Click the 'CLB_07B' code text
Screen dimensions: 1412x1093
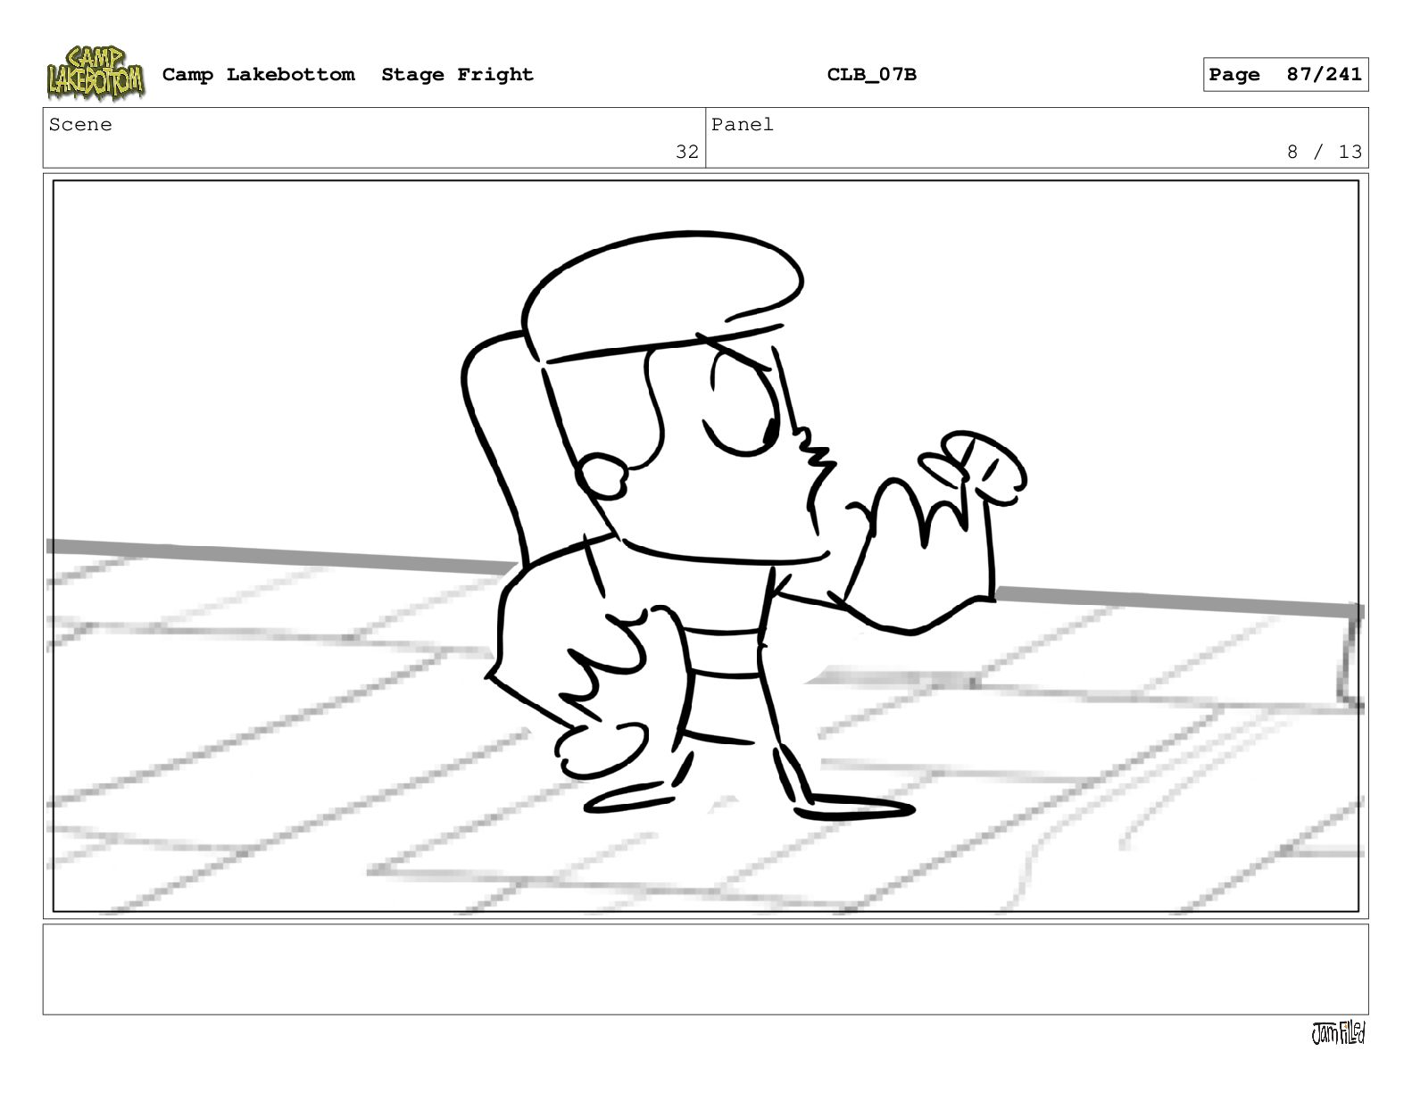(x=871, y=75)
